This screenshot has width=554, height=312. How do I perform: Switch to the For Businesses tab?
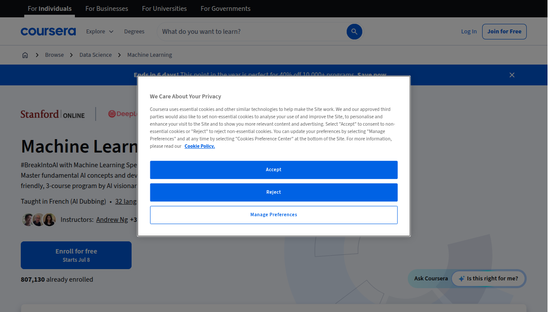[107, 9]
